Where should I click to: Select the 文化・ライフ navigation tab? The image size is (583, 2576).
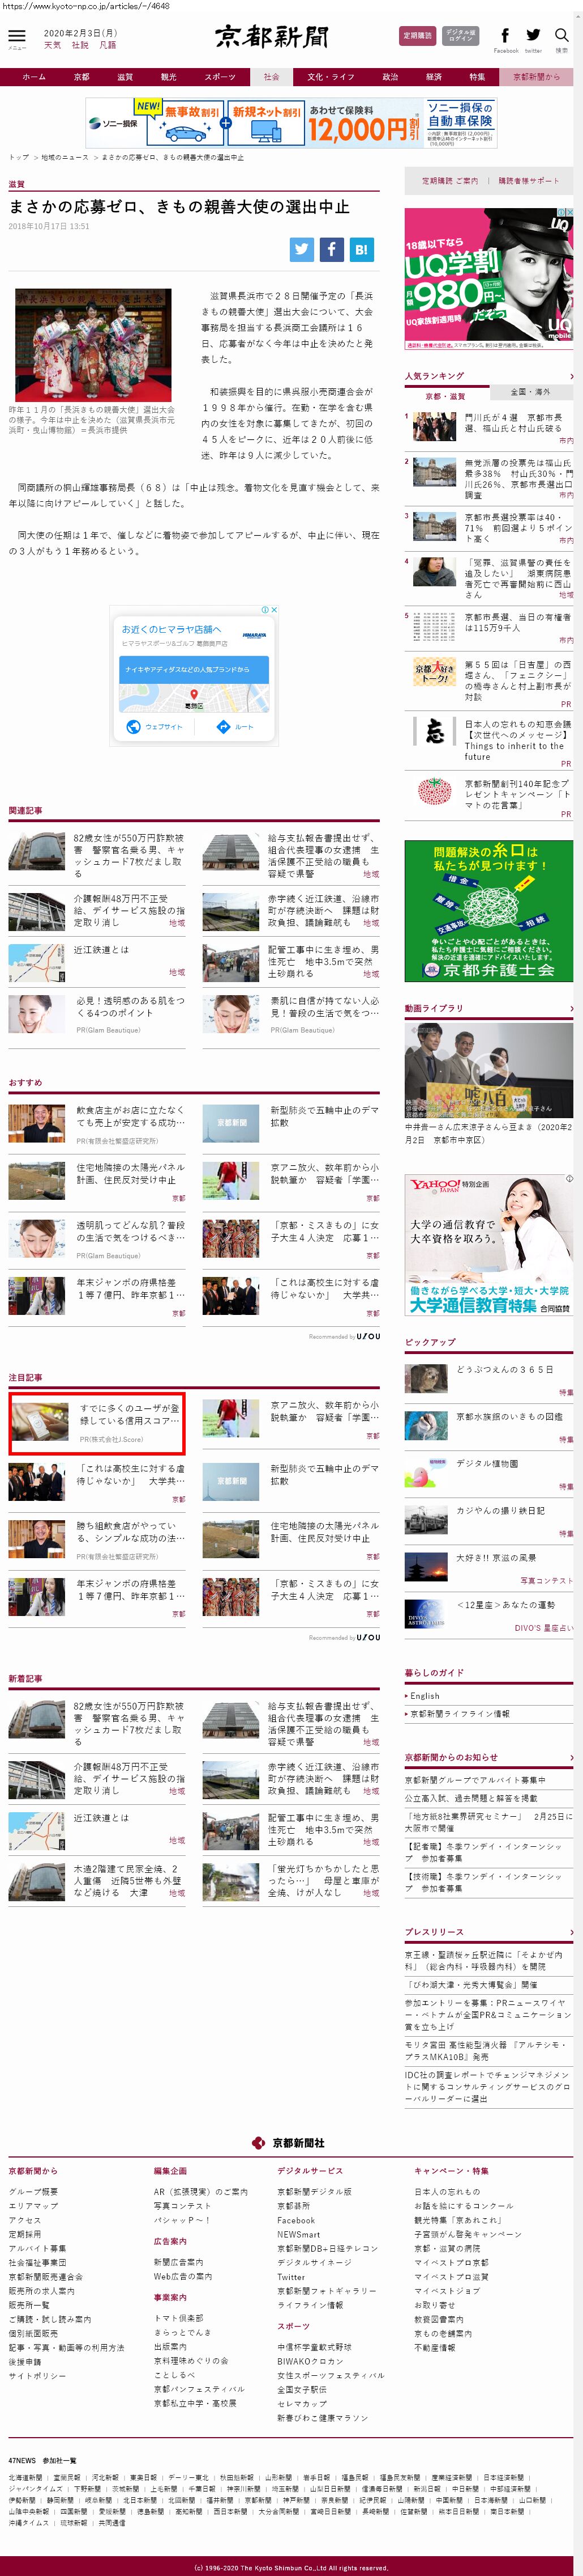pos(331,77)
